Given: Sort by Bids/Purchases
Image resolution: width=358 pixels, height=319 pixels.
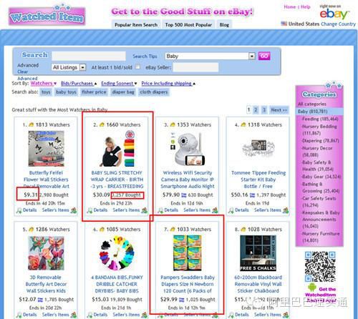Looking at the screenshot, I should pyautogui.click(x=79, y=84).
